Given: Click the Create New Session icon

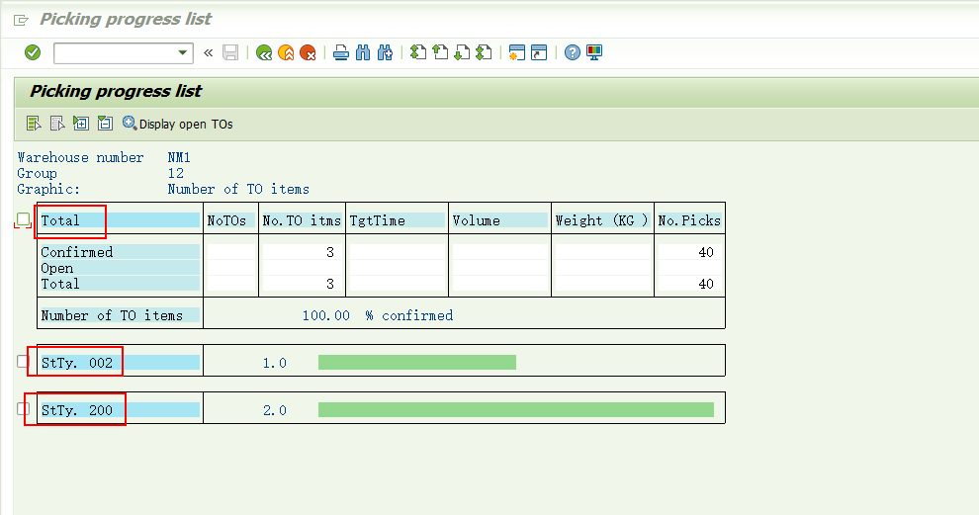Looking at the screenshot, I should pyautogui.click(x=517, y=53).
